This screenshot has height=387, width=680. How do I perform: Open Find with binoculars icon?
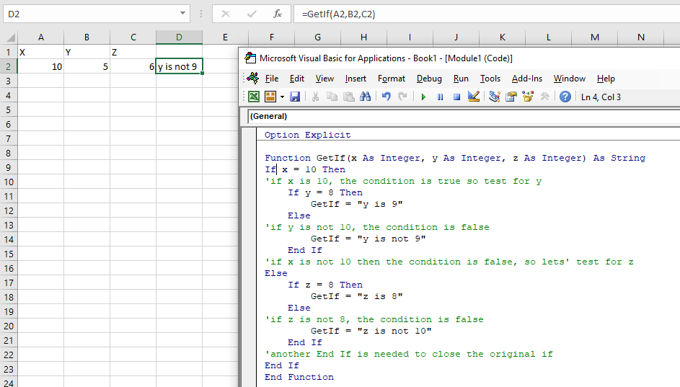coord(365,97)
